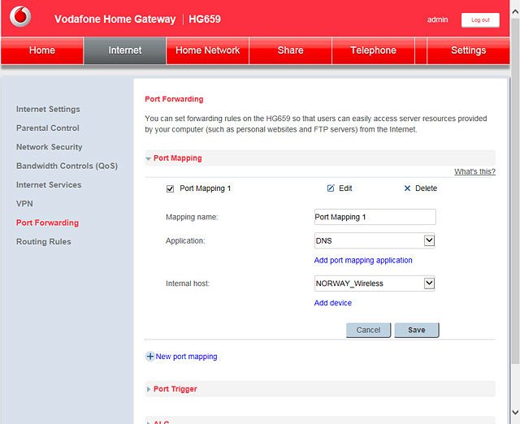The height and width of the screenshot is (424, 520).
Task: Click the Add device link
Action: tap(332, 303)
